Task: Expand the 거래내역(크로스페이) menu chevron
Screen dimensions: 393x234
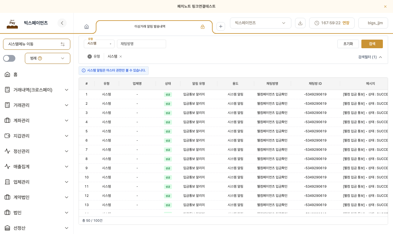Action: coord(67,90)
